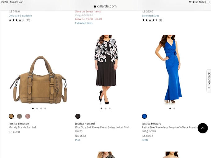Screen dimensions: 211x158
Task: Show second image dot for satchel carousel
Action: click(37, 108)
